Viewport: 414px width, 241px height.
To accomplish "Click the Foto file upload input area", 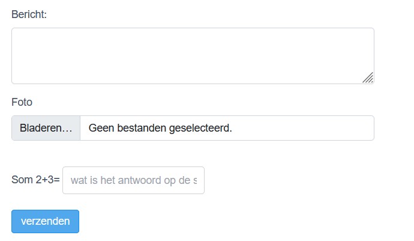I will 193,128.
